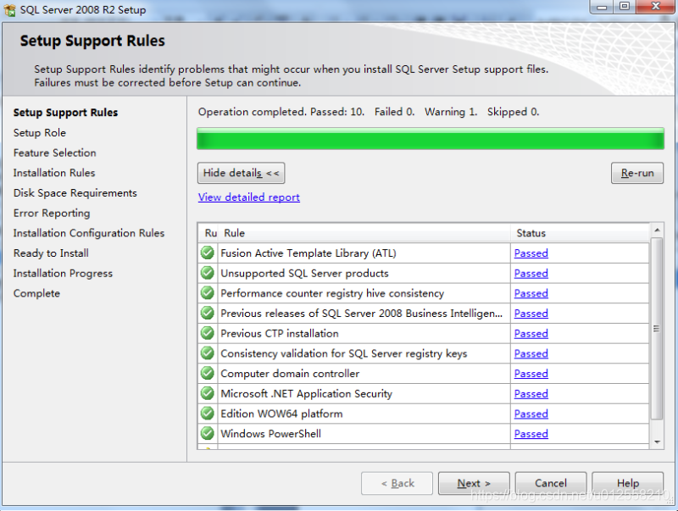This screenshot has width=678, height=511.
Task: Click check icon for Consistency validation rule
Action: 208,353
